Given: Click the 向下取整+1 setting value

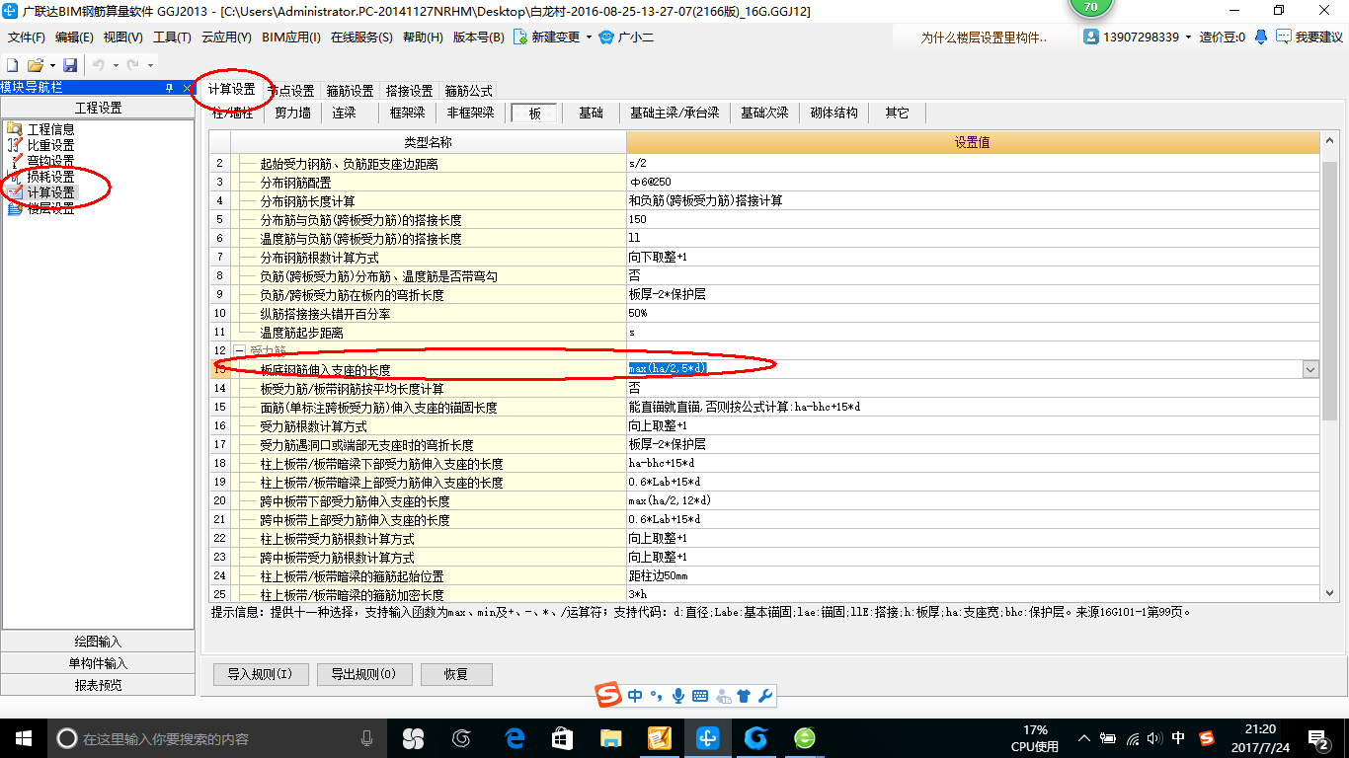Looking at the screenshot, I should [x=658, y=258].
